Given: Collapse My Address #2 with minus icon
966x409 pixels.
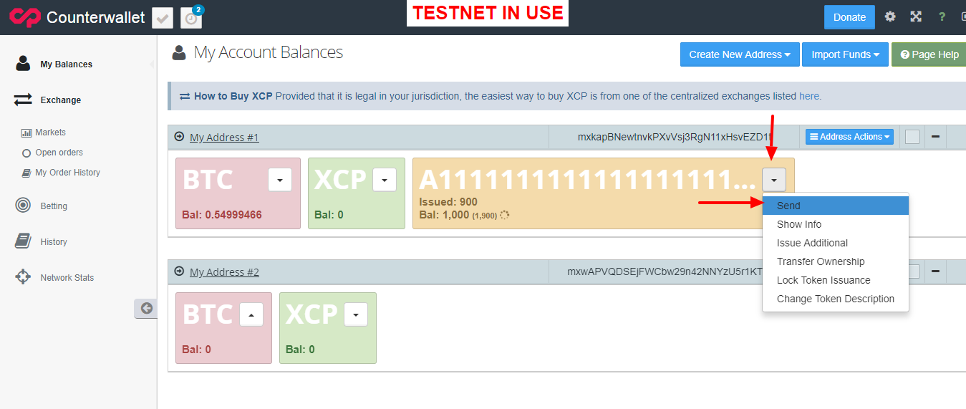Looking at the screenshot, I should [935, 271].
